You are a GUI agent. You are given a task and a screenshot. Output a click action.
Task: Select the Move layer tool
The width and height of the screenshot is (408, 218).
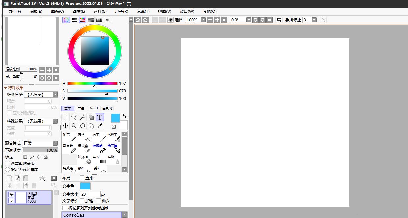pos(65,126)
